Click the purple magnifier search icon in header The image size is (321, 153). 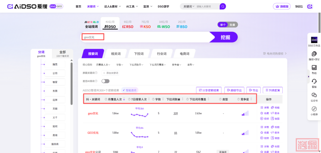(x=223, y=6)
